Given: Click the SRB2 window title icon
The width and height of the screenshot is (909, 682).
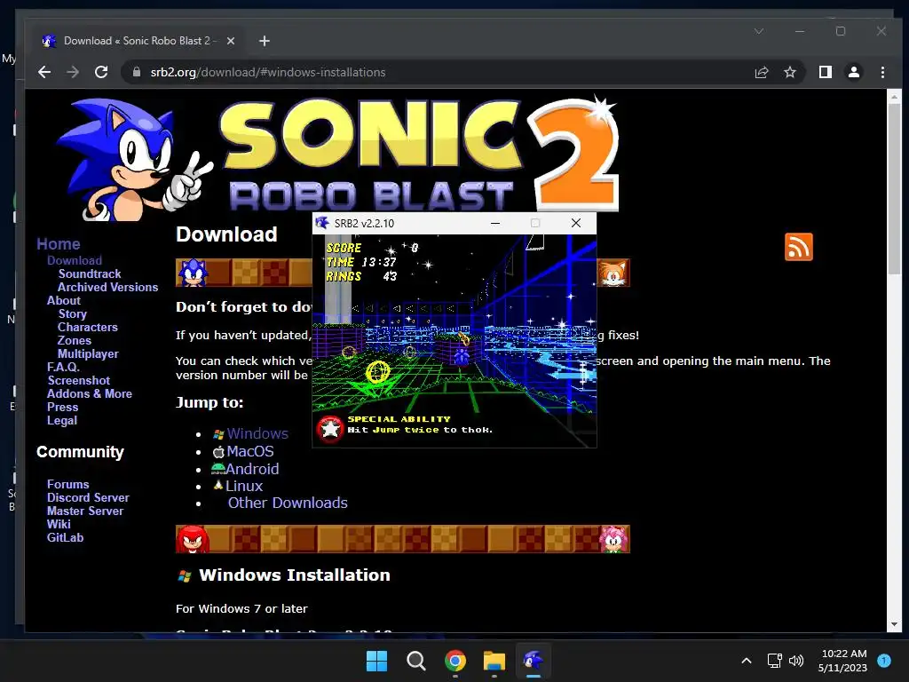Looking at the screenshot, I should (322, 223).
